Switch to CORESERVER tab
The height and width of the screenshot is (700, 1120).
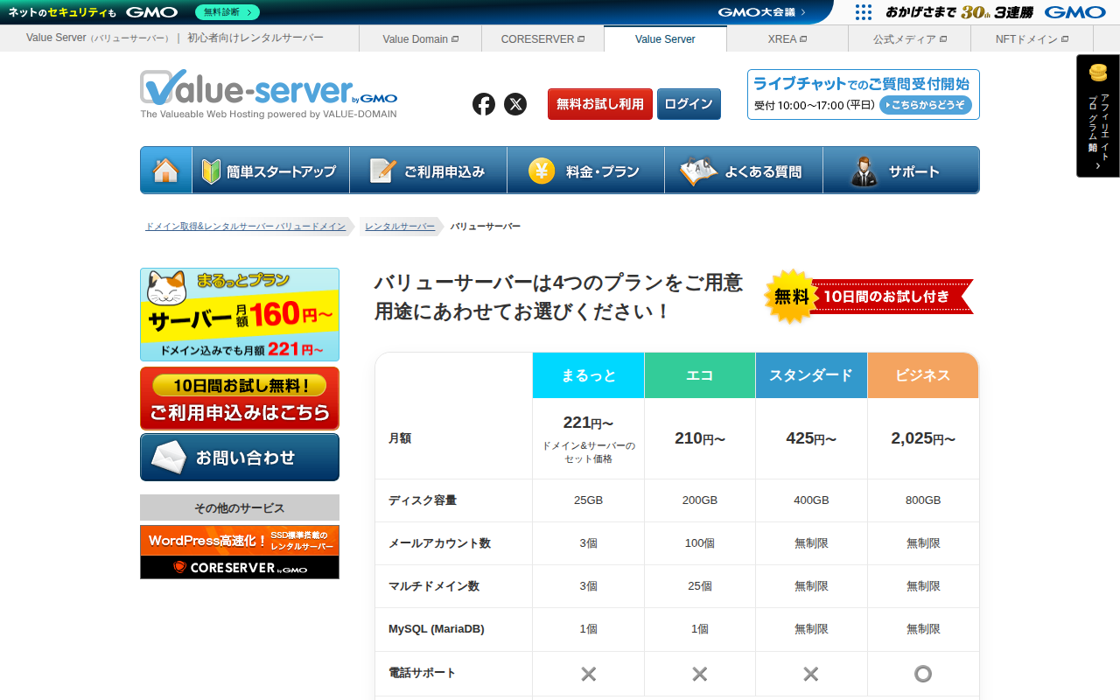(x=542, y=38)
